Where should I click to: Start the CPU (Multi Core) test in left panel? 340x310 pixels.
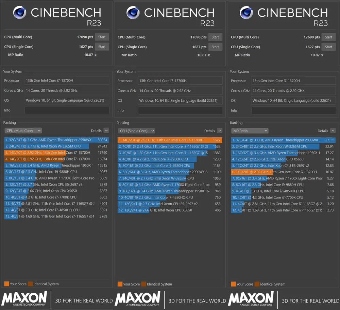102,37
